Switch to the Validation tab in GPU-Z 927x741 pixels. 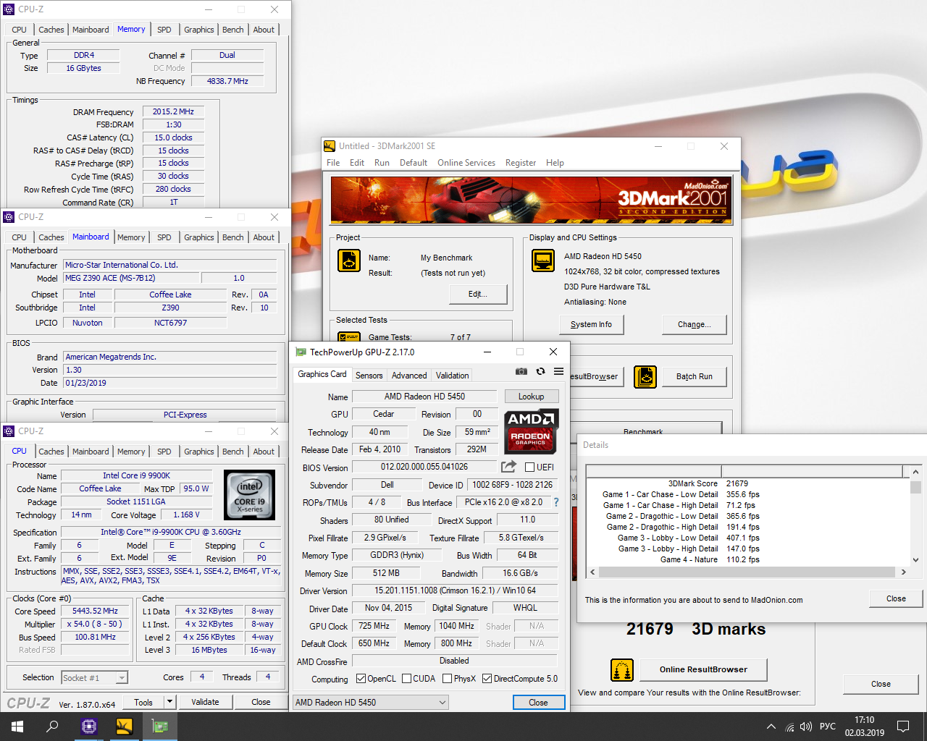pyautogui.click(x=452, y=376)
